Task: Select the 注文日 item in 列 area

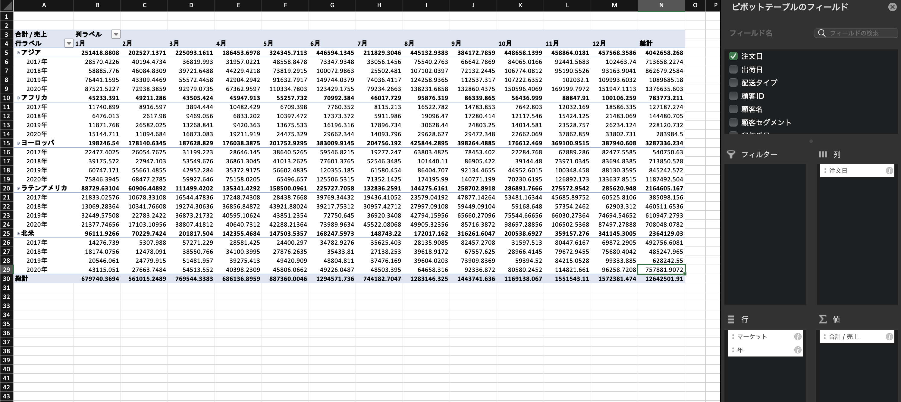Action: pyautogui.click(x=857, y=171)
